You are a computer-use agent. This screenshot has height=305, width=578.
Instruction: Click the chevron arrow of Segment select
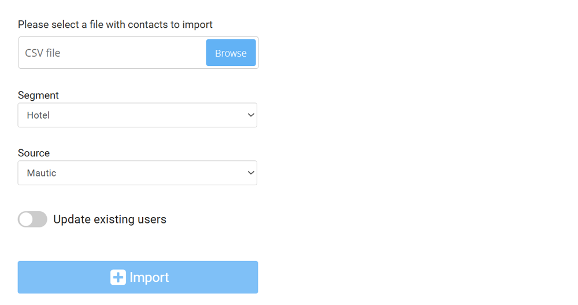(x=251, y=115)
